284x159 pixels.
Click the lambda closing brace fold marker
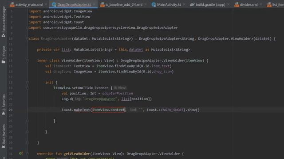[28, 121]
